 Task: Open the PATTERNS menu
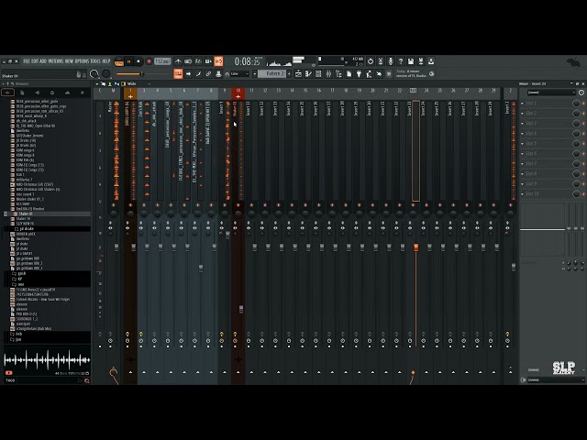(x=56, y=61)
